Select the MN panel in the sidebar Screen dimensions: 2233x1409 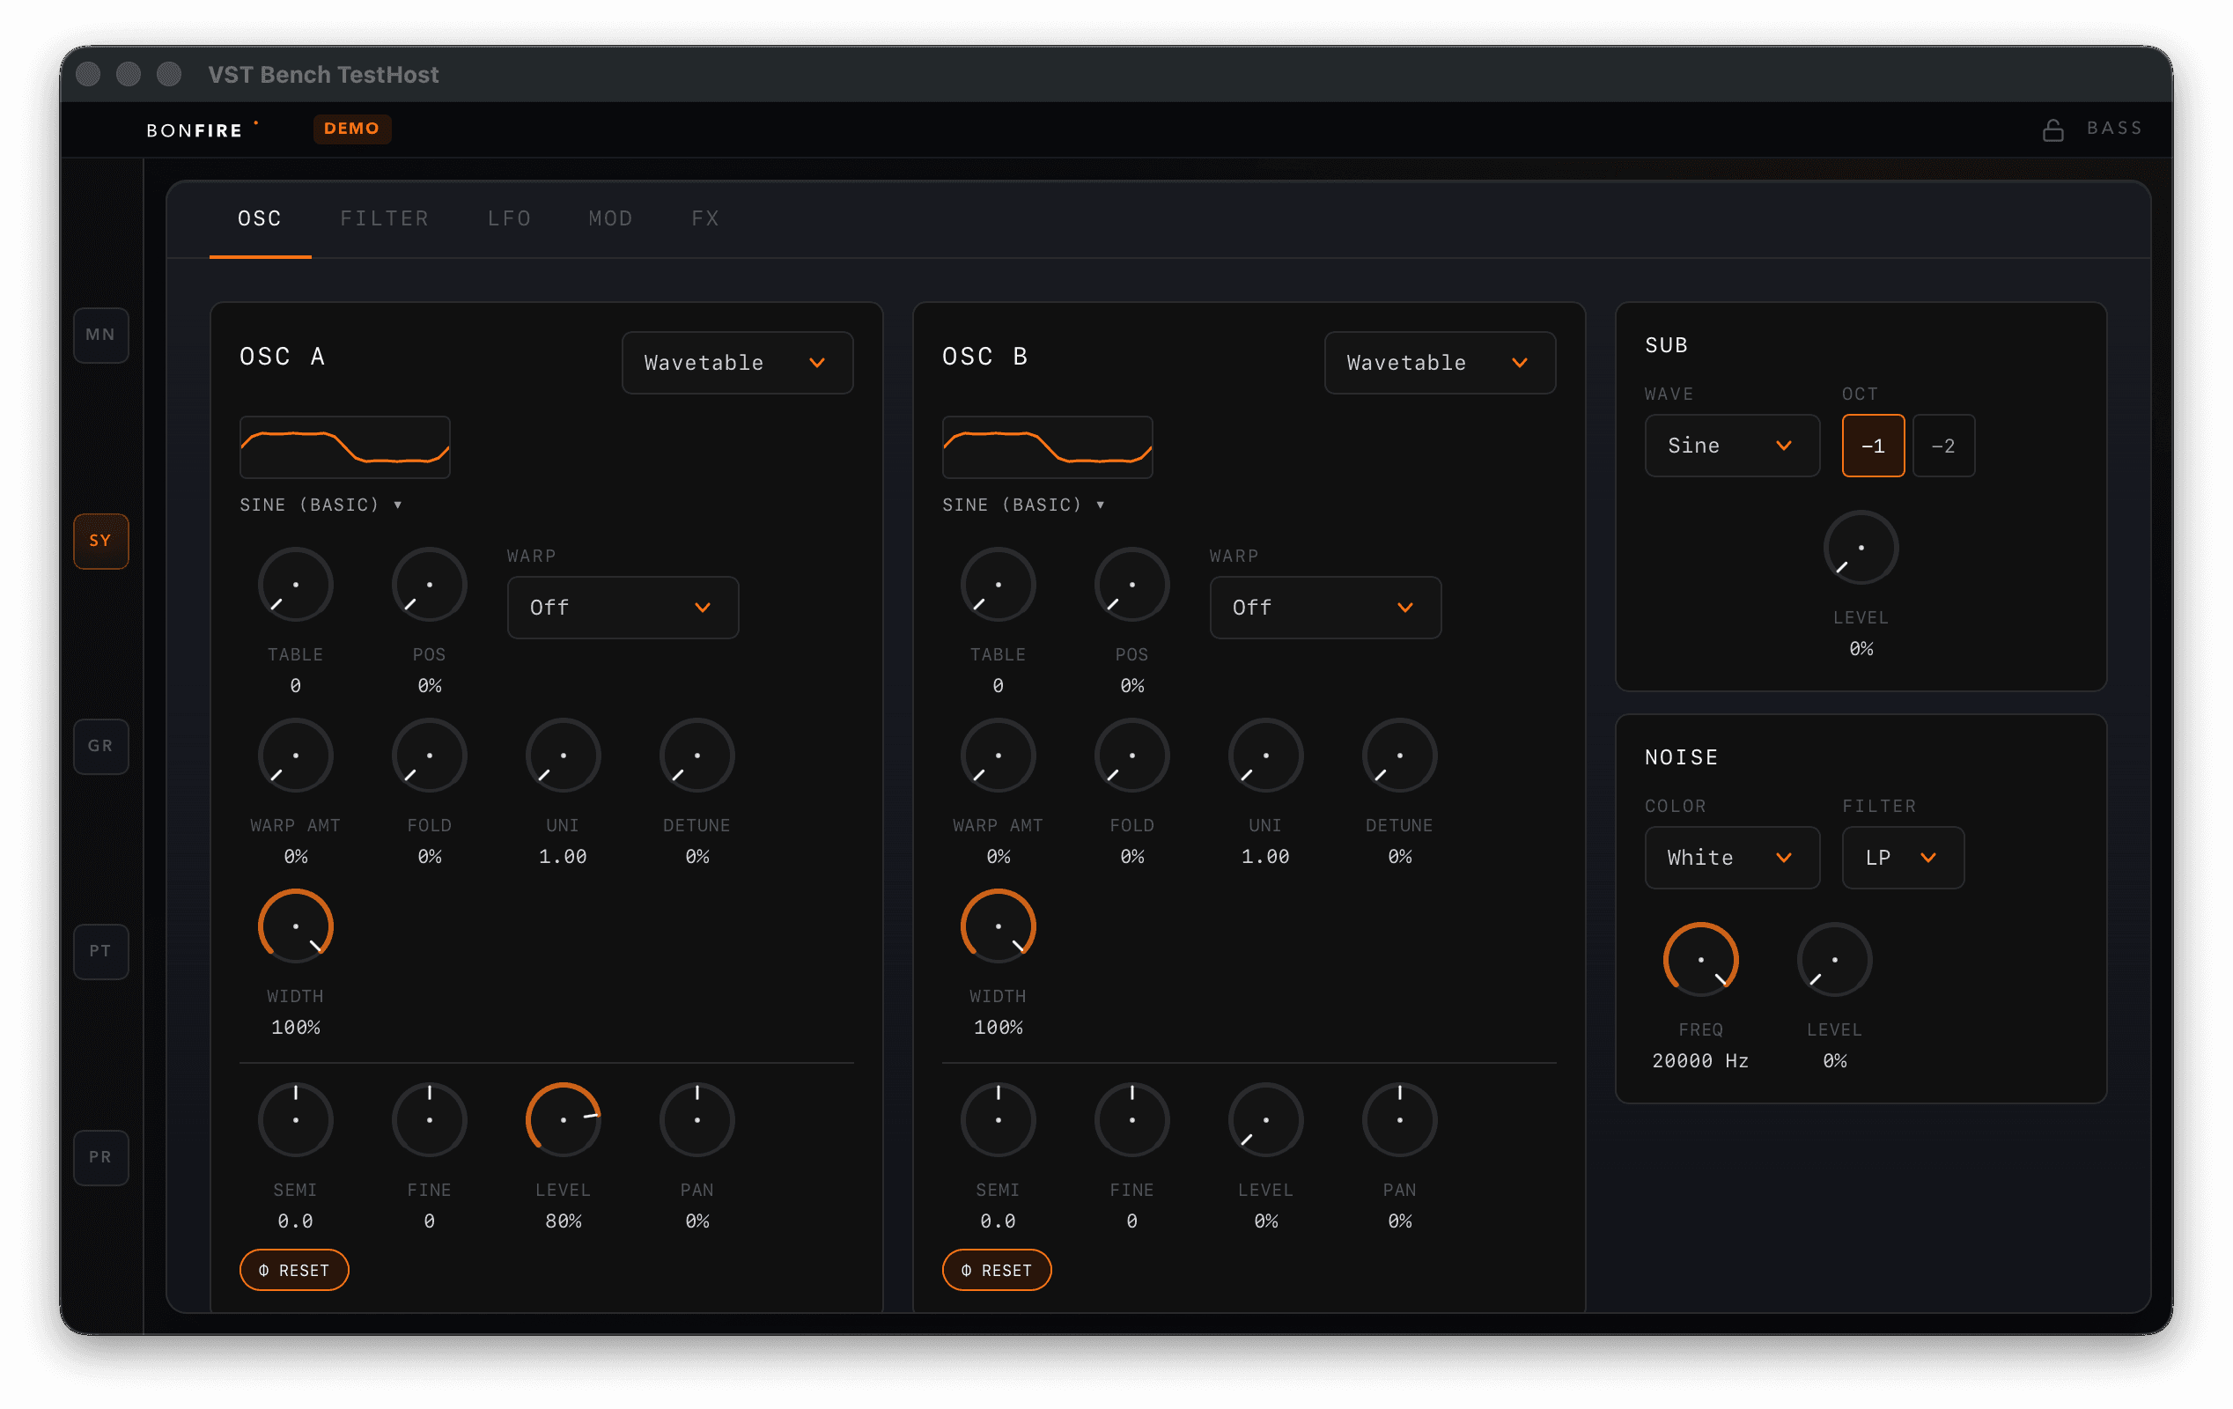point(100,336)
